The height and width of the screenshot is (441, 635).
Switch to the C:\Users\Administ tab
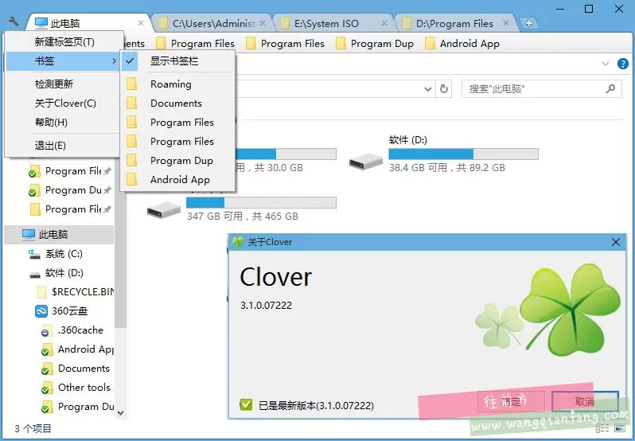pos(213,24)
